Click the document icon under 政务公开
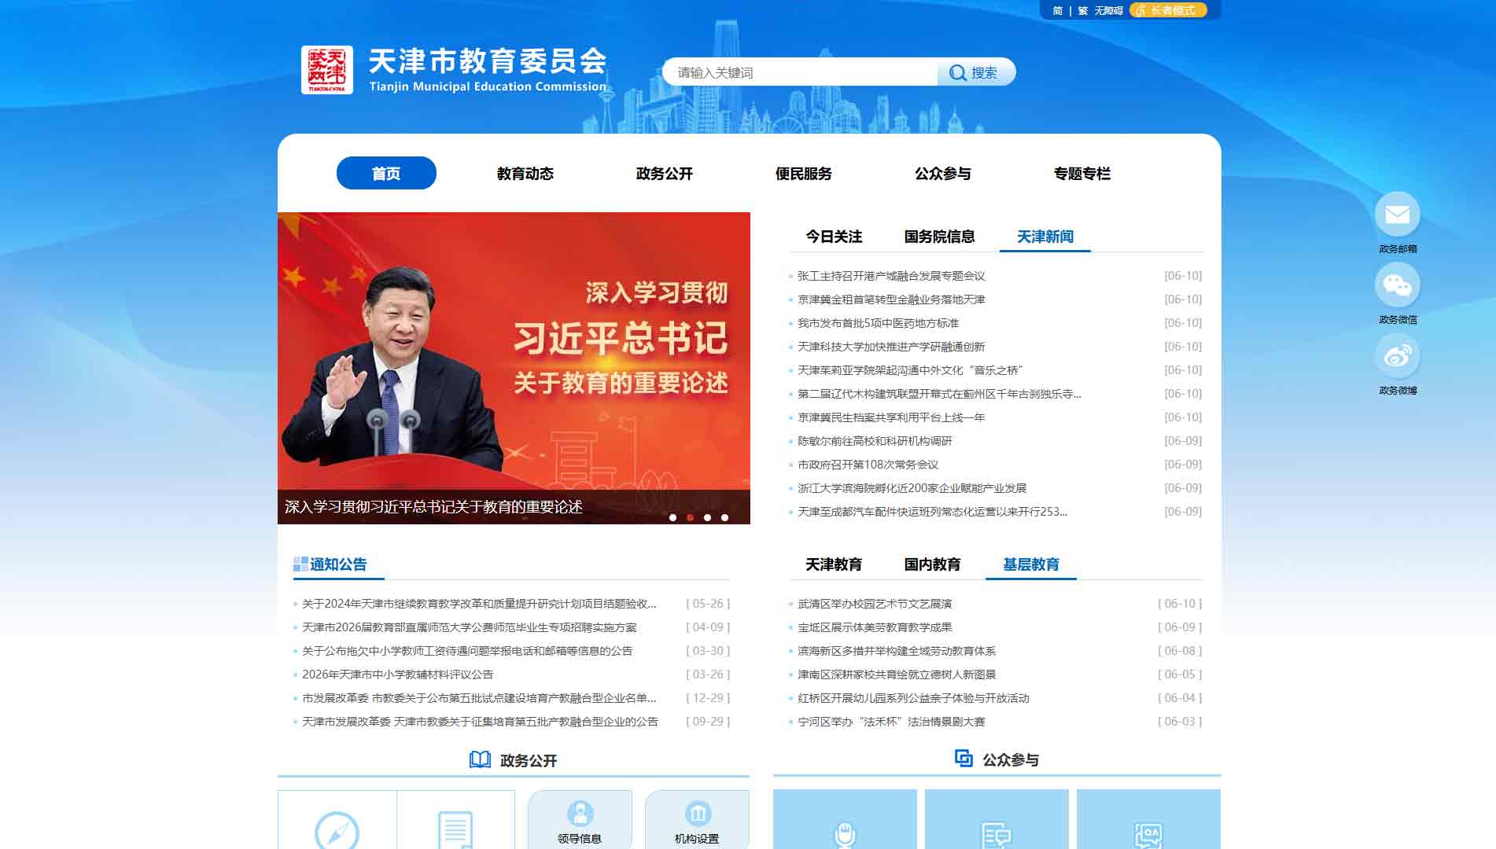Viewport: 1496px width, 849px height. coord(455,830)
